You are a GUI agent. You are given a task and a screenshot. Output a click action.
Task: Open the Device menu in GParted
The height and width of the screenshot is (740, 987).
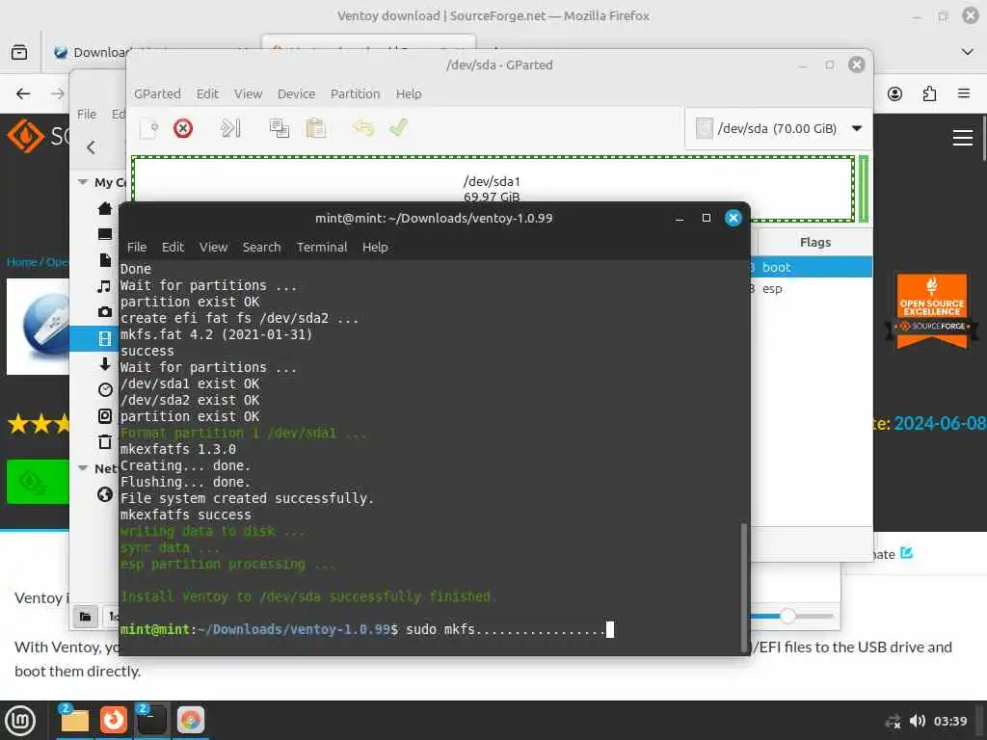click(x=297, y=93)
